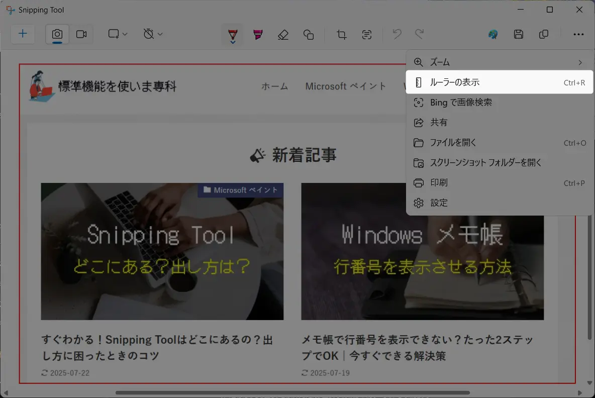
Task: Open the delay timer dropdown
Action: click(x=153, y=34)
